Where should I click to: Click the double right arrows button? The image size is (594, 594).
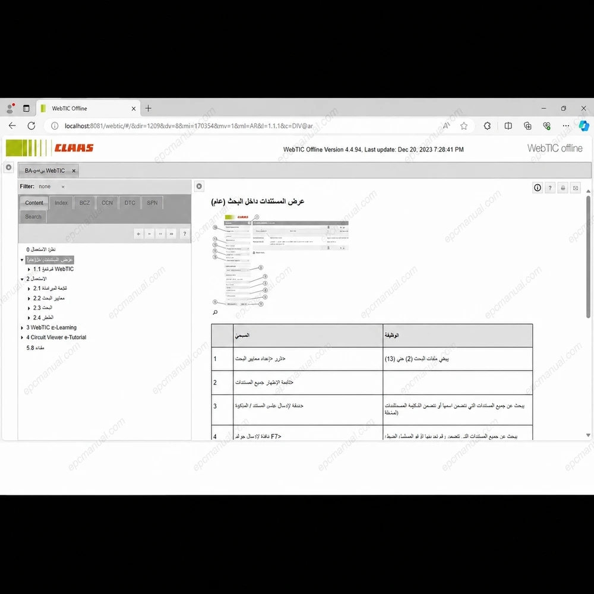point(172,233)
